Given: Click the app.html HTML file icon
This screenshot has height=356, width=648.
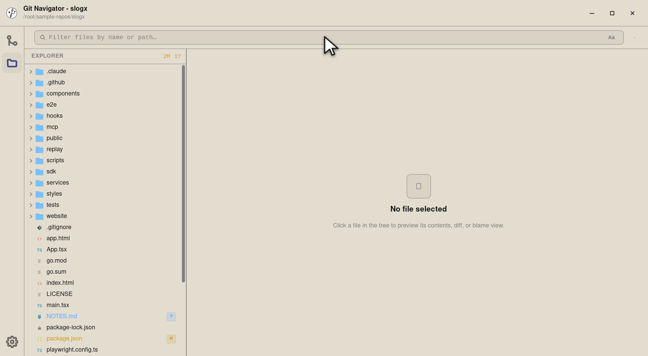Looking at the screenshot, I should 39,239.
